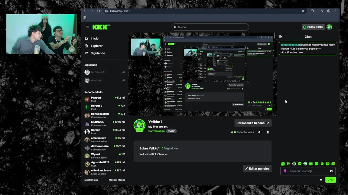Open the apps grid icon in bookmarks bar
This screenshot has width=348, height=195.
(x=85, y=18)
